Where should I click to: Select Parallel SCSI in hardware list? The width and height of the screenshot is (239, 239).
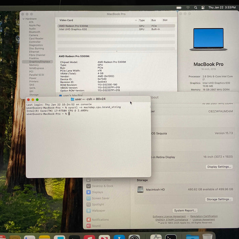37,75
